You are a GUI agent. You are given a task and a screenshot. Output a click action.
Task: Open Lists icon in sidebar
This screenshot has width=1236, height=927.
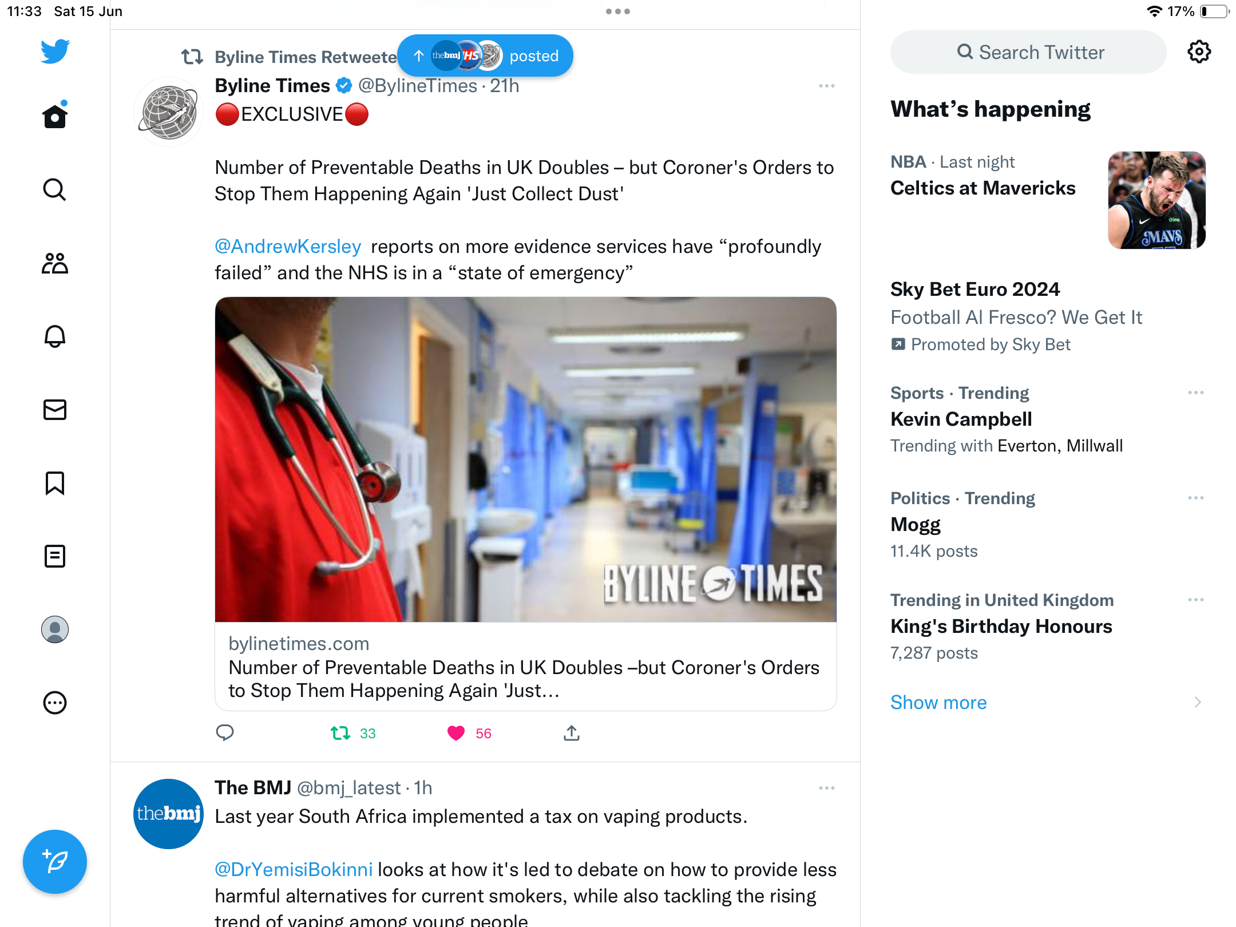[55, 556]
